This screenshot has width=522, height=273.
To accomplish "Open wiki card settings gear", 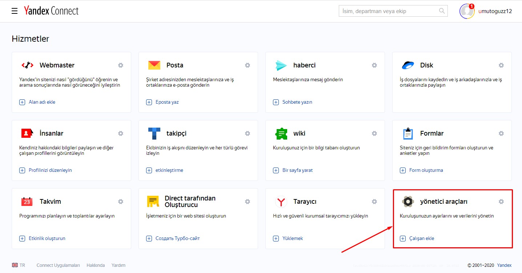I will click(374, 133).
